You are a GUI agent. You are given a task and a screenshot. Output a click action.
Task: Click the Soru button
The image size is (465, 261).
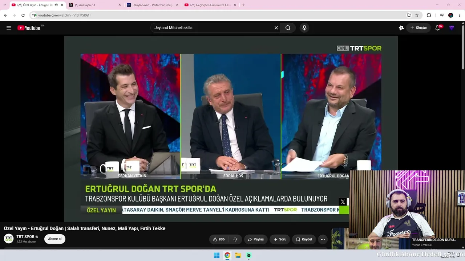point(280,239)
